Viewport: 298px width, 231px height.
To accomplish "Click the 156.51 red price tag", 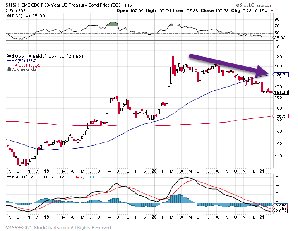I will click(x=281, y=116).
